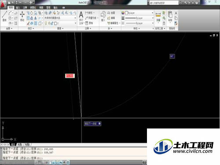The width and height of the screenshot is (220, 165).
Task: Expand the Properties (特性) panel title
Action: click(136, 29)
